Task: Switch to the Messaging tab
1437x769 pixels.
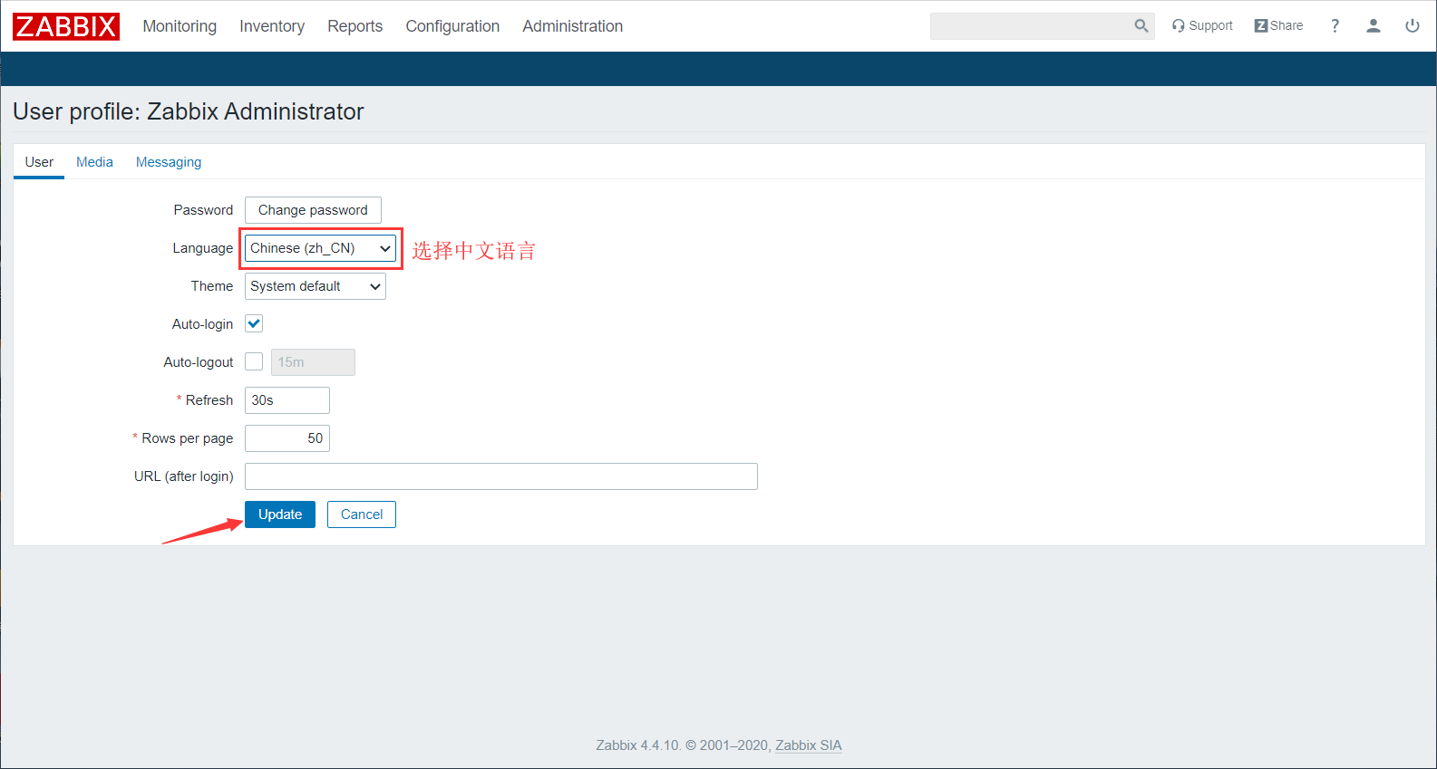Action: coord(169,162)
